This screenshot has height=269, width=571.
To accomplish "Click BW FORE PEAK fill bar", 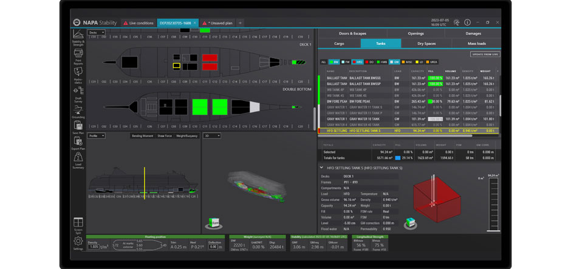I will coord(435,101).
